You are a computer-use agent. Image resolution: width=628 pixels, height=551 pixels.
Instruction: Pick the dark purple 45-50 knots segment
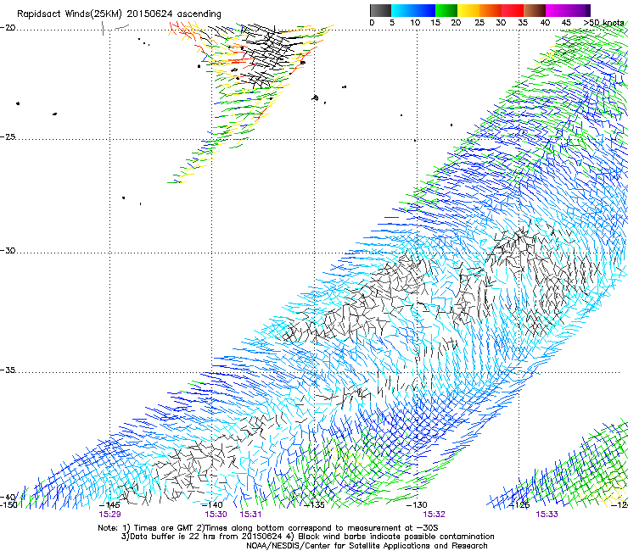(x=579, y=10)
